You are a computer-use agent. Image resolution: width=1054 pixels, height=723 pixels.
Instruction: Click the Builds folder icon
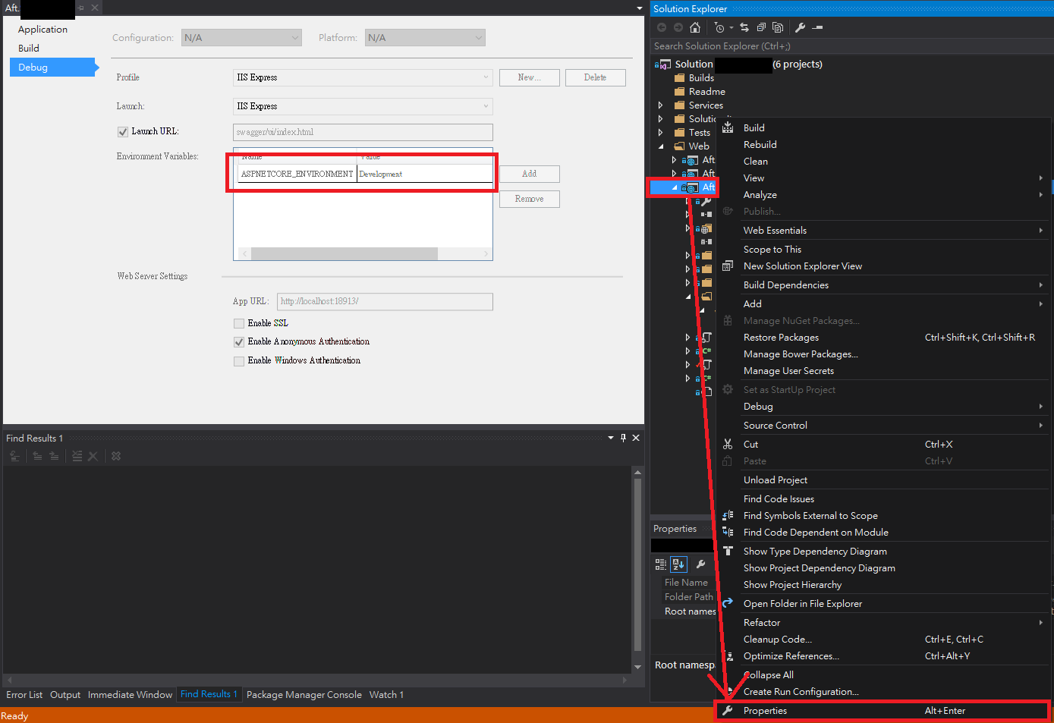(680, 78)
